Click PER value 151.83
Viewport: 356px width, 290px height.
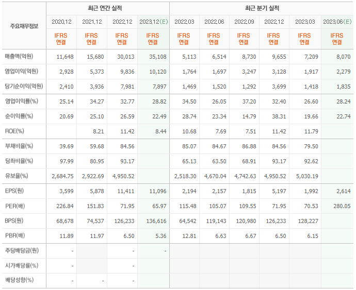pyautogui.click(x=95, y=207)
